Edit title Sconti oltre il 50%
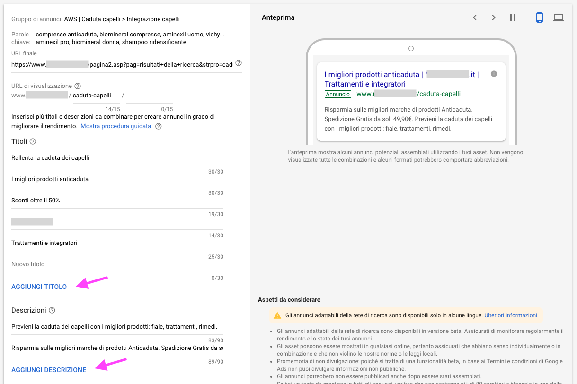The width and height of the screenshot is (577, 384). click(x=117, y=200)
